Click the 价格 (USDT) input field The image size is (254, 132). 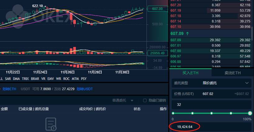(211, 94)
